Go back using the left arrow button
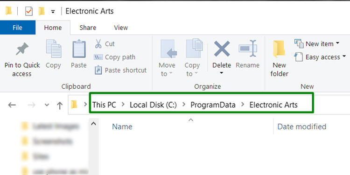 (12, 105)
